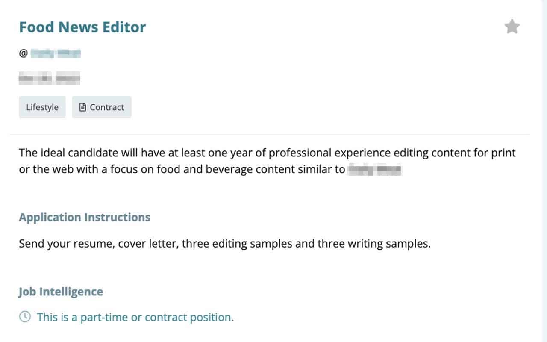Click the contract page icon next to Contract label
The height and width of the screenshot is (342, 547).
pyautogui.click(x=82, y=107)
